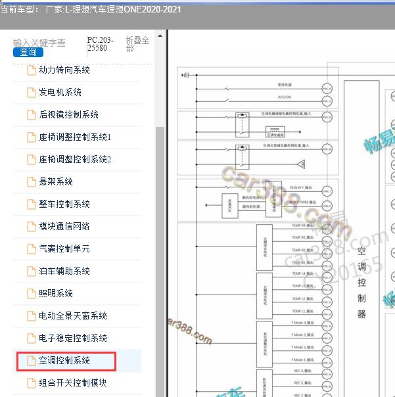Viewport: 395px width, 397px height.
Task: Open the 照明系统 entry
Action: (56, 293)
